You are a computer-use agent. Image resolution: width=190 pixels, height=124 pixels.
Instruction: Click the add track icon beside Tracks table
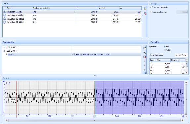(145, 9)
